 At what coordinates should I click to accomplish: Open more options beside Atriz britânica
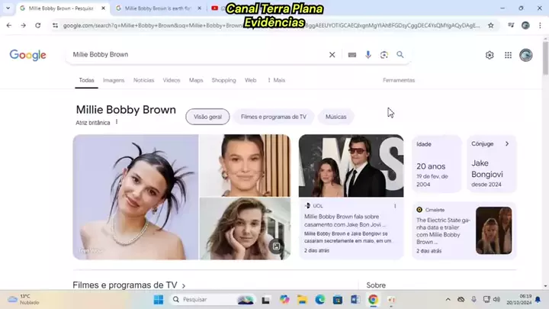click(x=117, y=122)
